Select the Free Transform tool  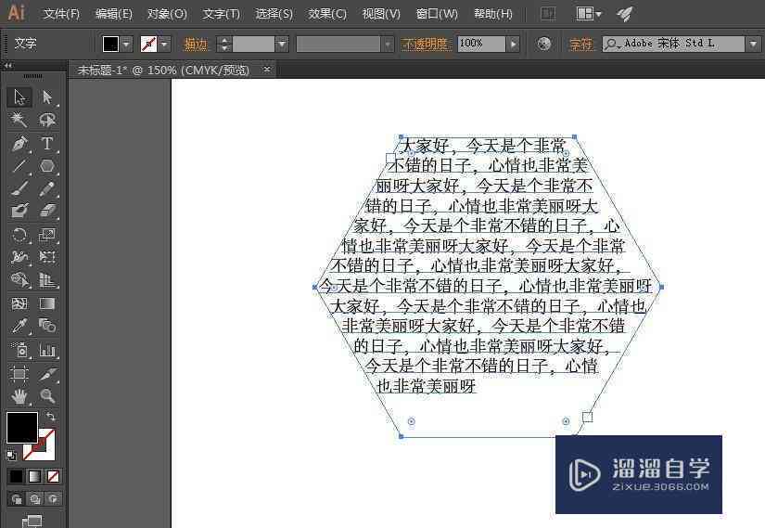(x=47, y=257)
